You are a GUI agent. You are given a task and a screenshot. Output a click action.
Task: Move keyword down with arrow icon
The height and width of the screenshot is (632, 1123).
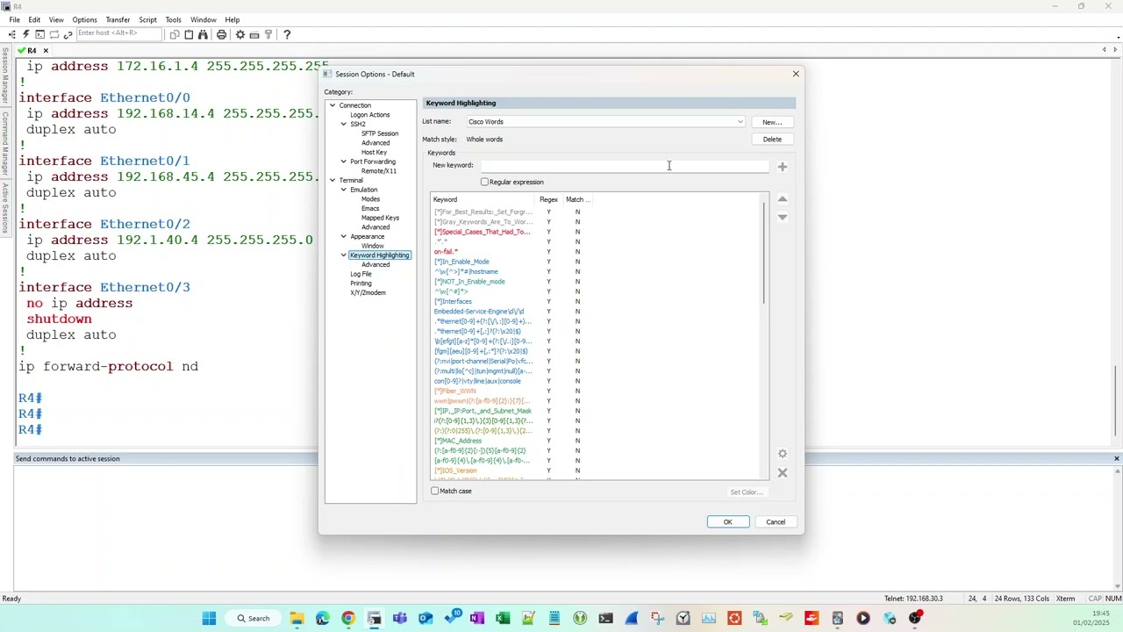[x=783, y=217]
